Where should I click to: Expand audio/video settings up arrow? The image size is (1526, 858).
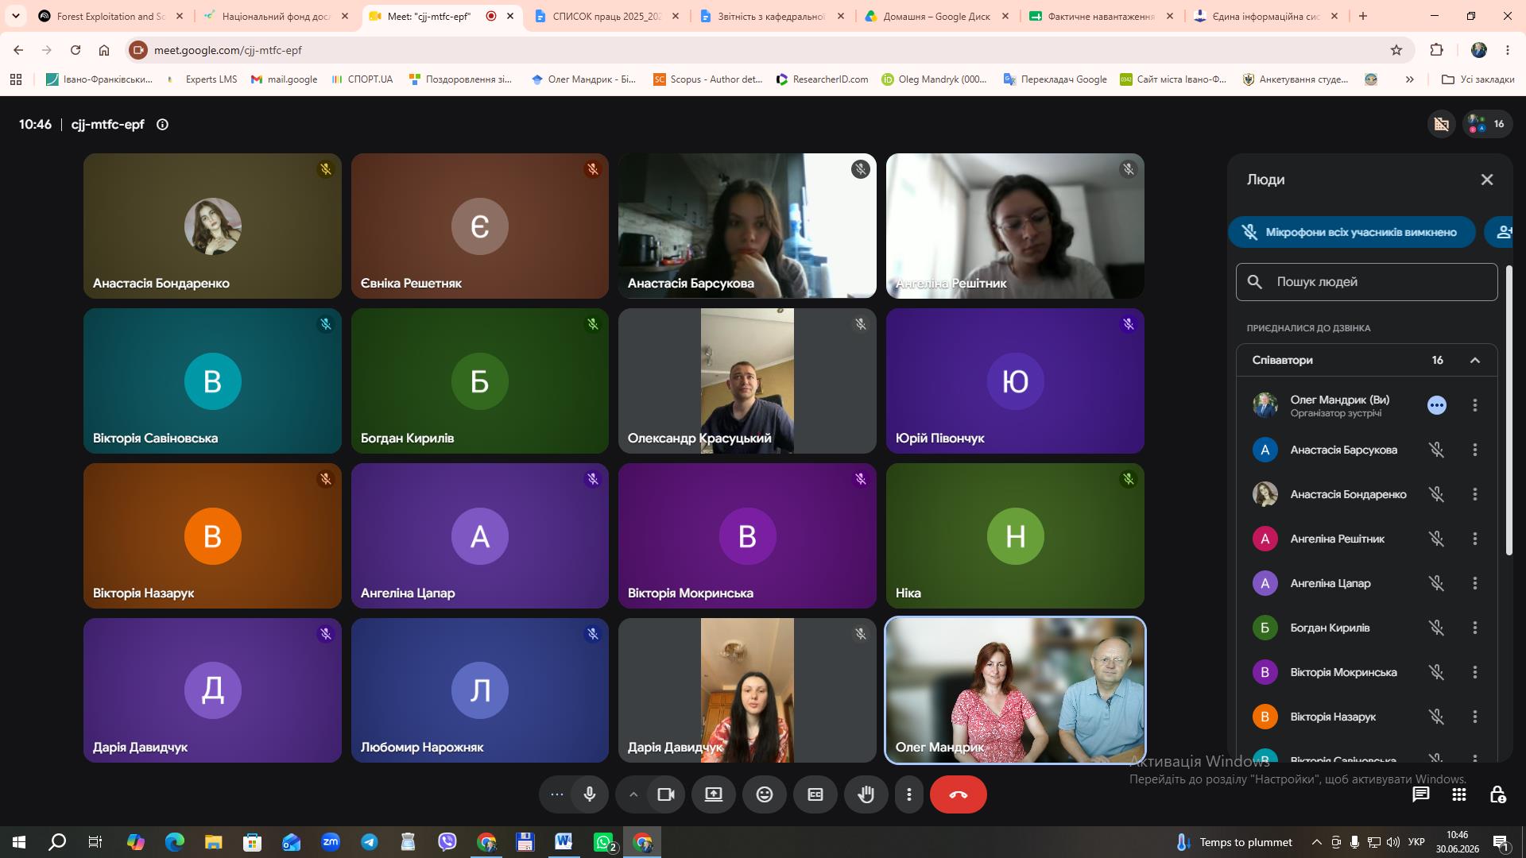coord(633,794)
